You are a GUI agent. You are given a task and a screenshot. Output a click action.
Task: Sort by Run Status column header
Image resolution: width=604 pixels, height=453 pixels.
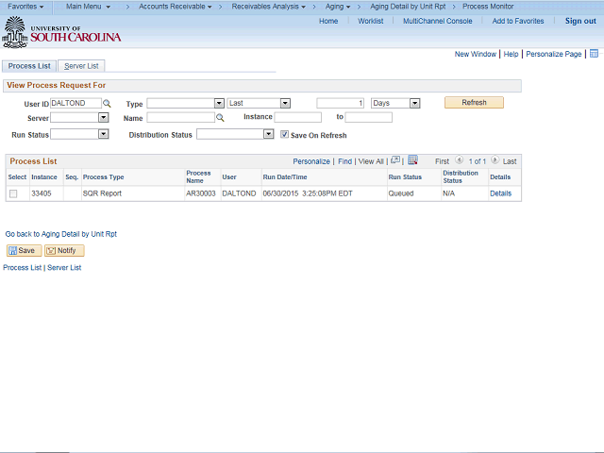pyautogui.click(x=405, y=177)
